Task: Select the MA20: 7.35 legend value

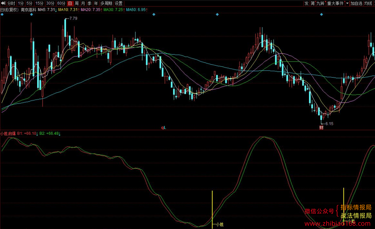Action: 91,10
